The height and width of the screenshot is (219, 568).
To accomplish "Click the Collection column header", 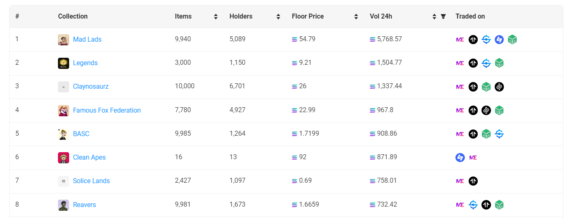I will point(73,16).
